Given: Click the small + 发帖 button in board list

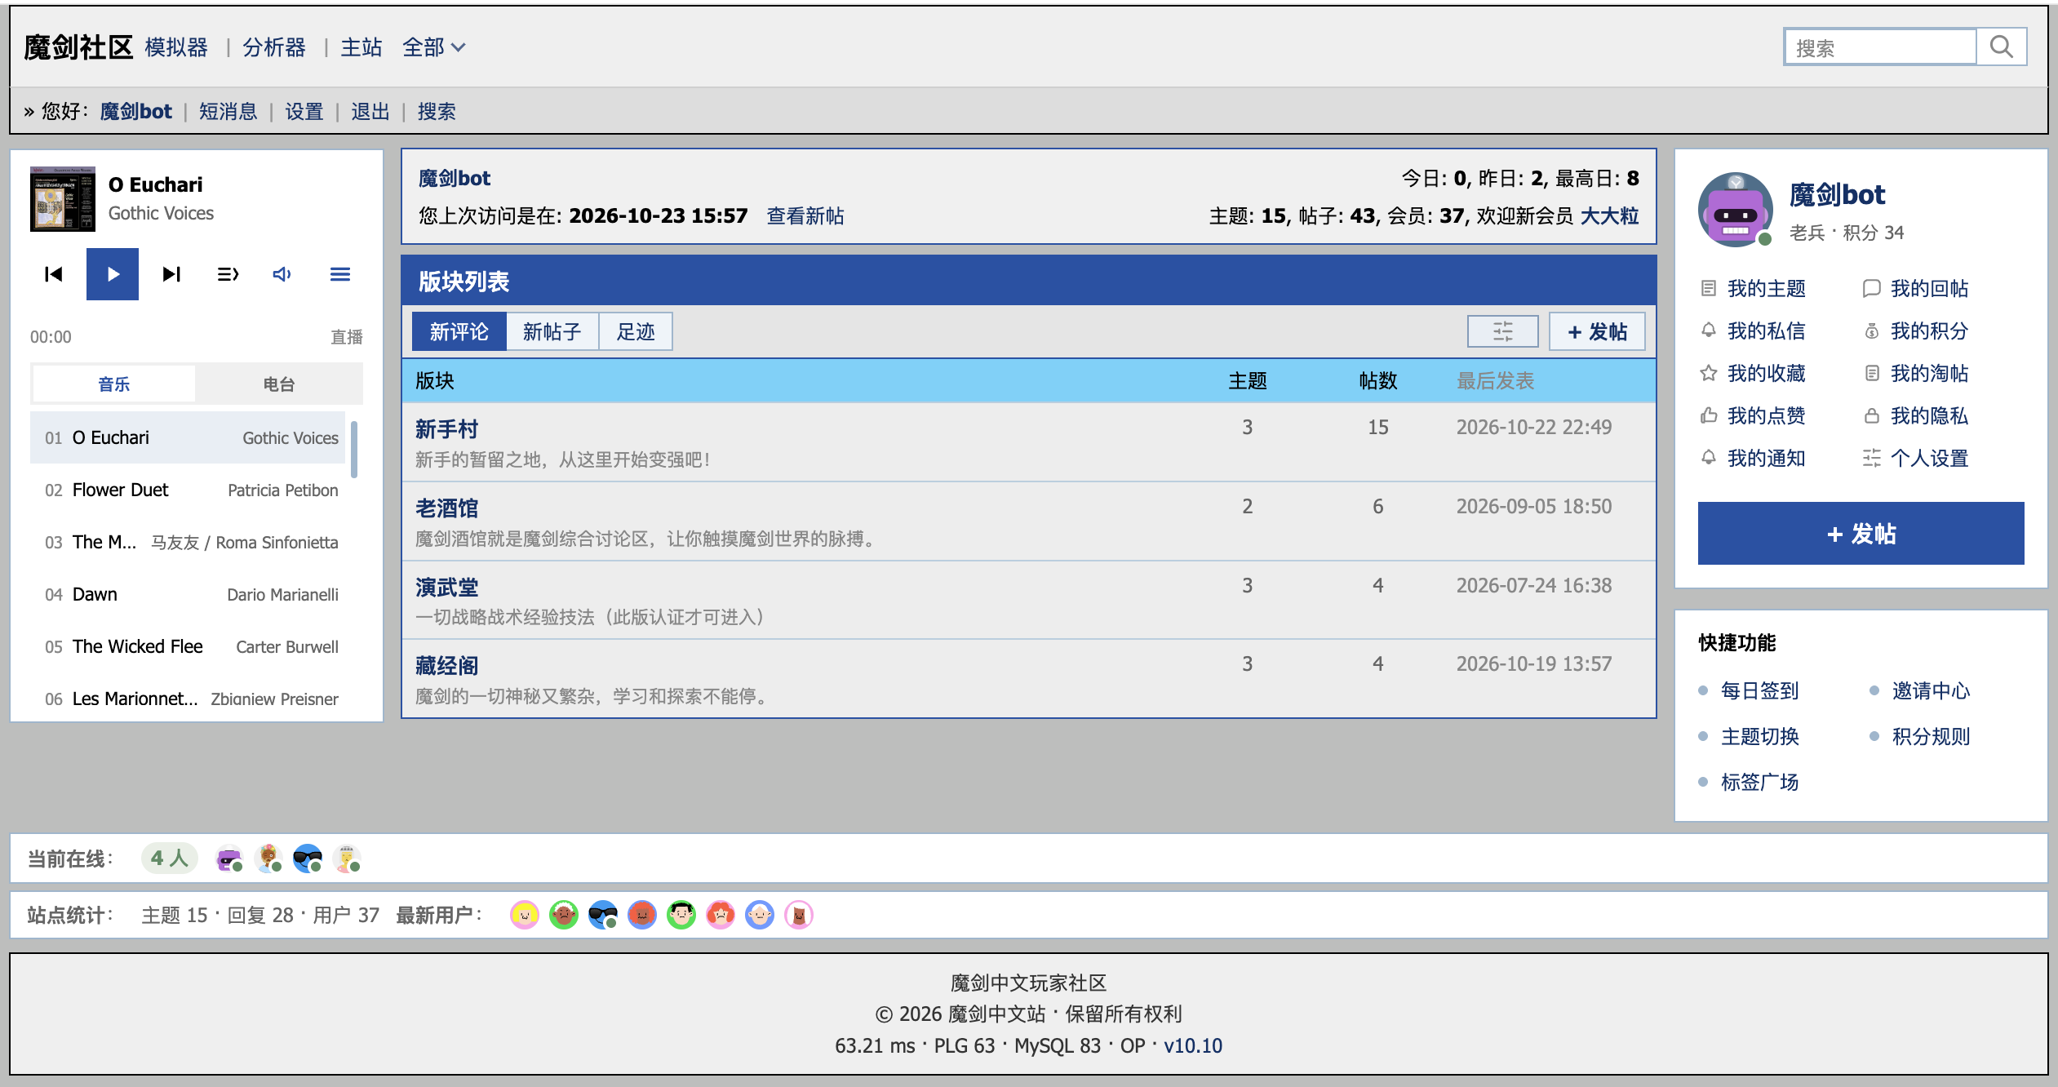Looking at the screenshot, I should pos(1597,331).
